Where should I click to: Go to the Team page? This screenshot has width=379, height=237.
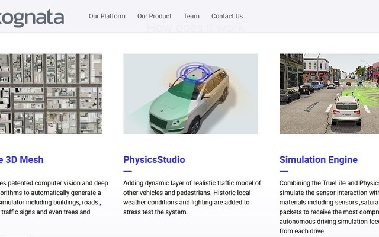click(191, 16)
